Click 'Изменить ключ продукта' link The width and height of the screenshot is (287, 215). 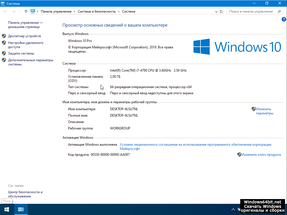click(261, 155)
